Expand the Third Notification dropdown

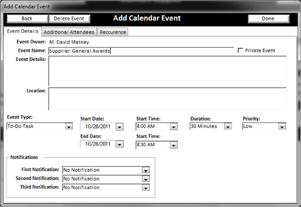(146, 188)
